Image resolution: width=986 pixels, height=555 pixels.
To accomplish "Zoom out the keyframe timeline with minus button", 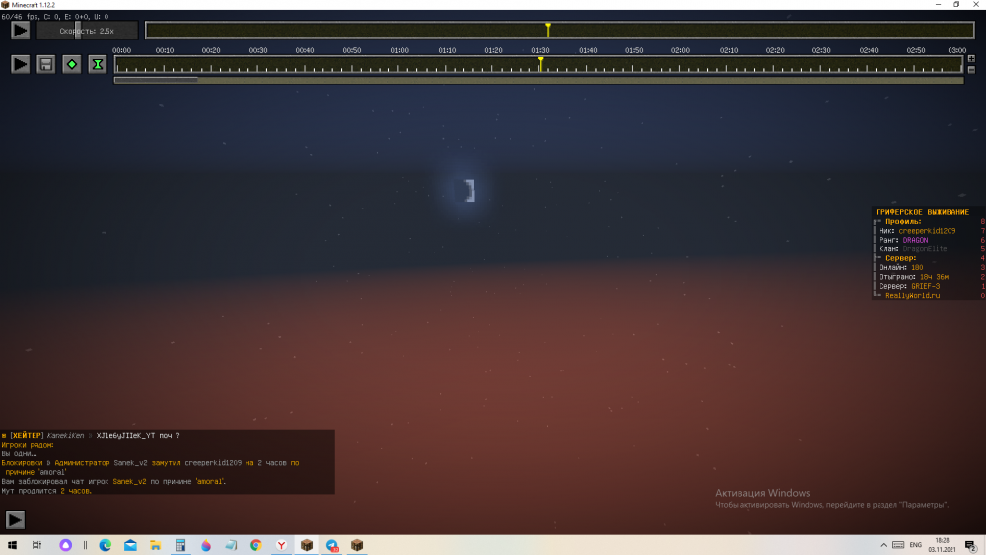I will click(971, 70).
